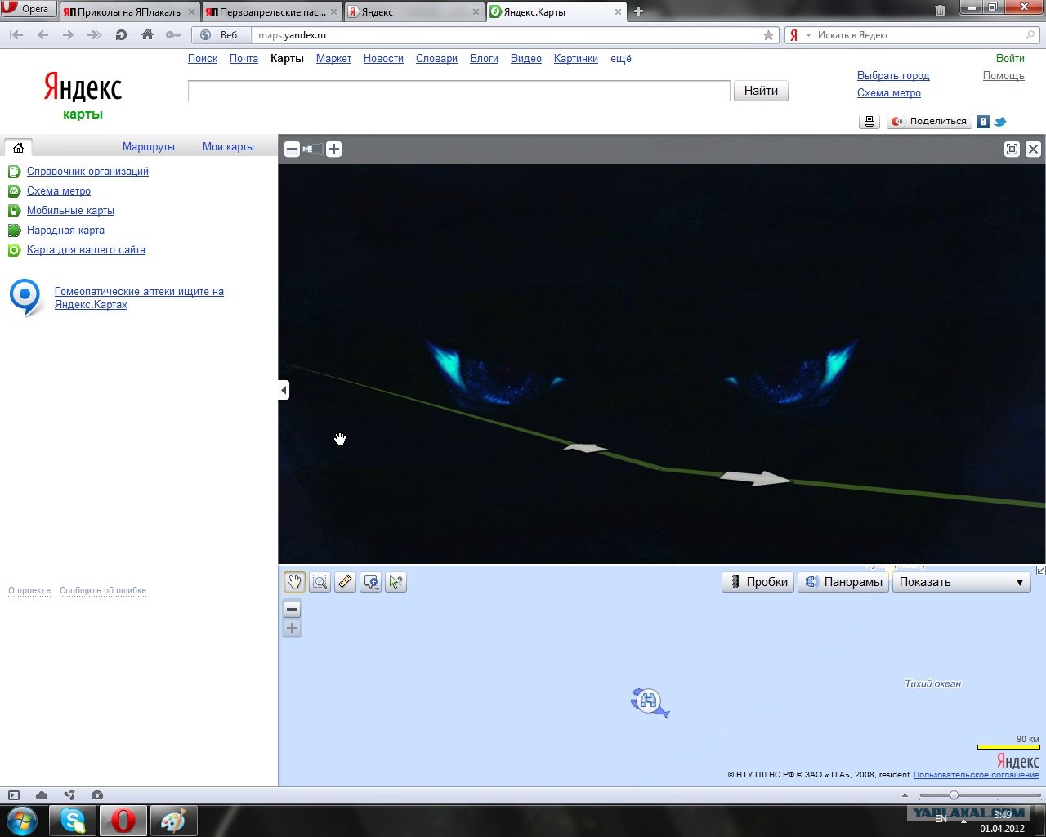Share via the Twitter bird icon
This screenshot has width=1046, height=837.
(x=1000, y=122)
